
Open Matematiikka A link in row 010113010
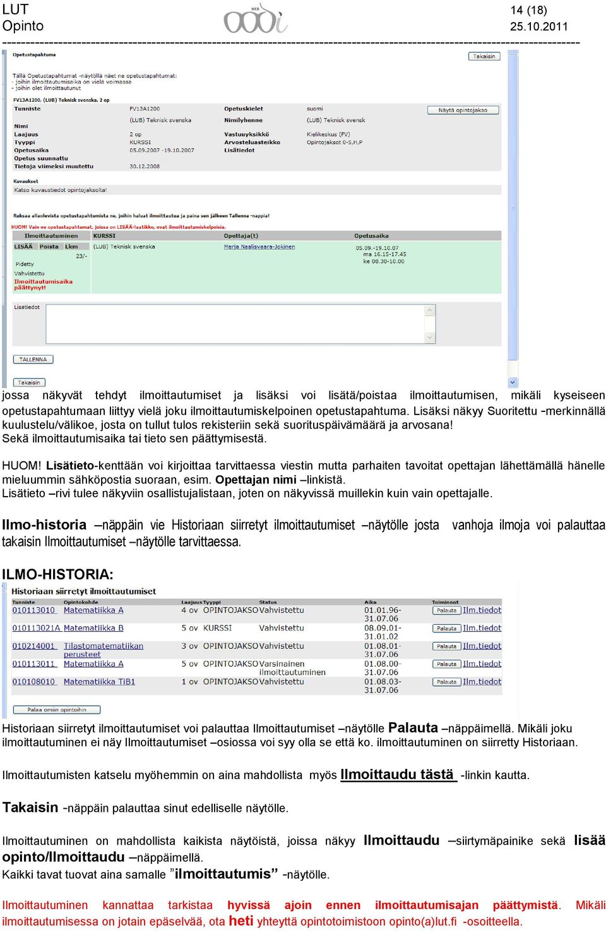[x=93, y=610]
